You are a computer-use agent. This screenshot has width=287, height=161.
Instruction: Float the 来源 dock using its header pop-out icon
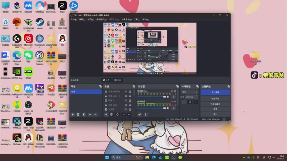click(134, 86)
